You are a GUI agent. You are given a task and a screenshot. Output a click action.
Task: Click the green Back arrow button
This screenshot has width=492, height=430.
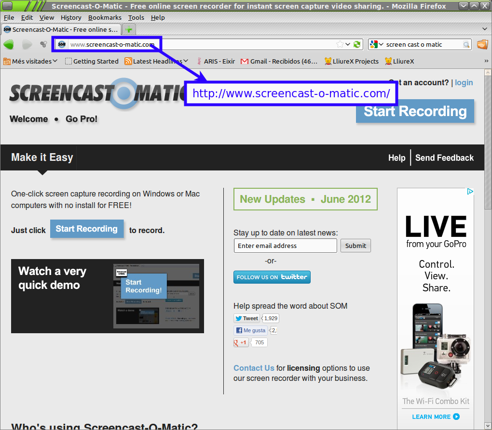click(9, 44)
